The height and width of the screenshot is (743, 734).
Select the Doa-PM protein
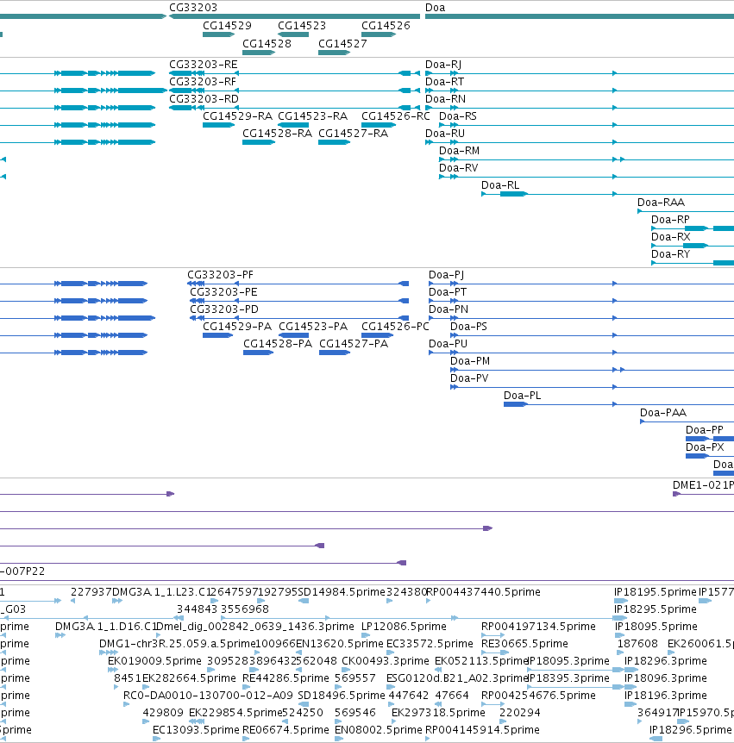470,361
